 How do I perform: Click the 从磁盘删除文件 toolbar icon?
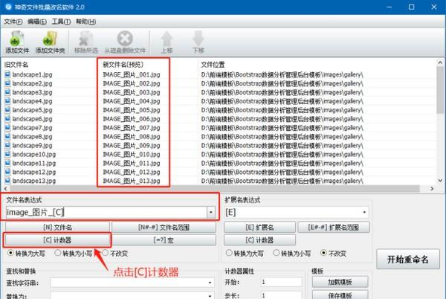point(124,38)
